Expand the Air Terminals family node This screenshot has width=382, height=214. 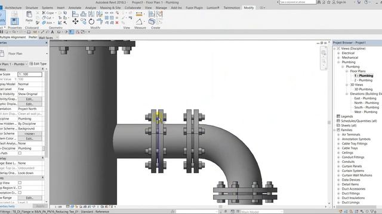338,134
